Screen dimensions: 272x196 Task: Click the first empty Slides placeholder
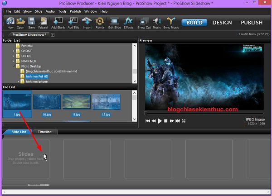point(26,159)
